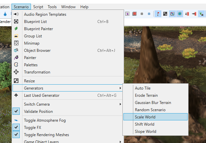Click the black hash grid toolbar icon
This screenshot has width=206, height=143.
pos(142,14)
